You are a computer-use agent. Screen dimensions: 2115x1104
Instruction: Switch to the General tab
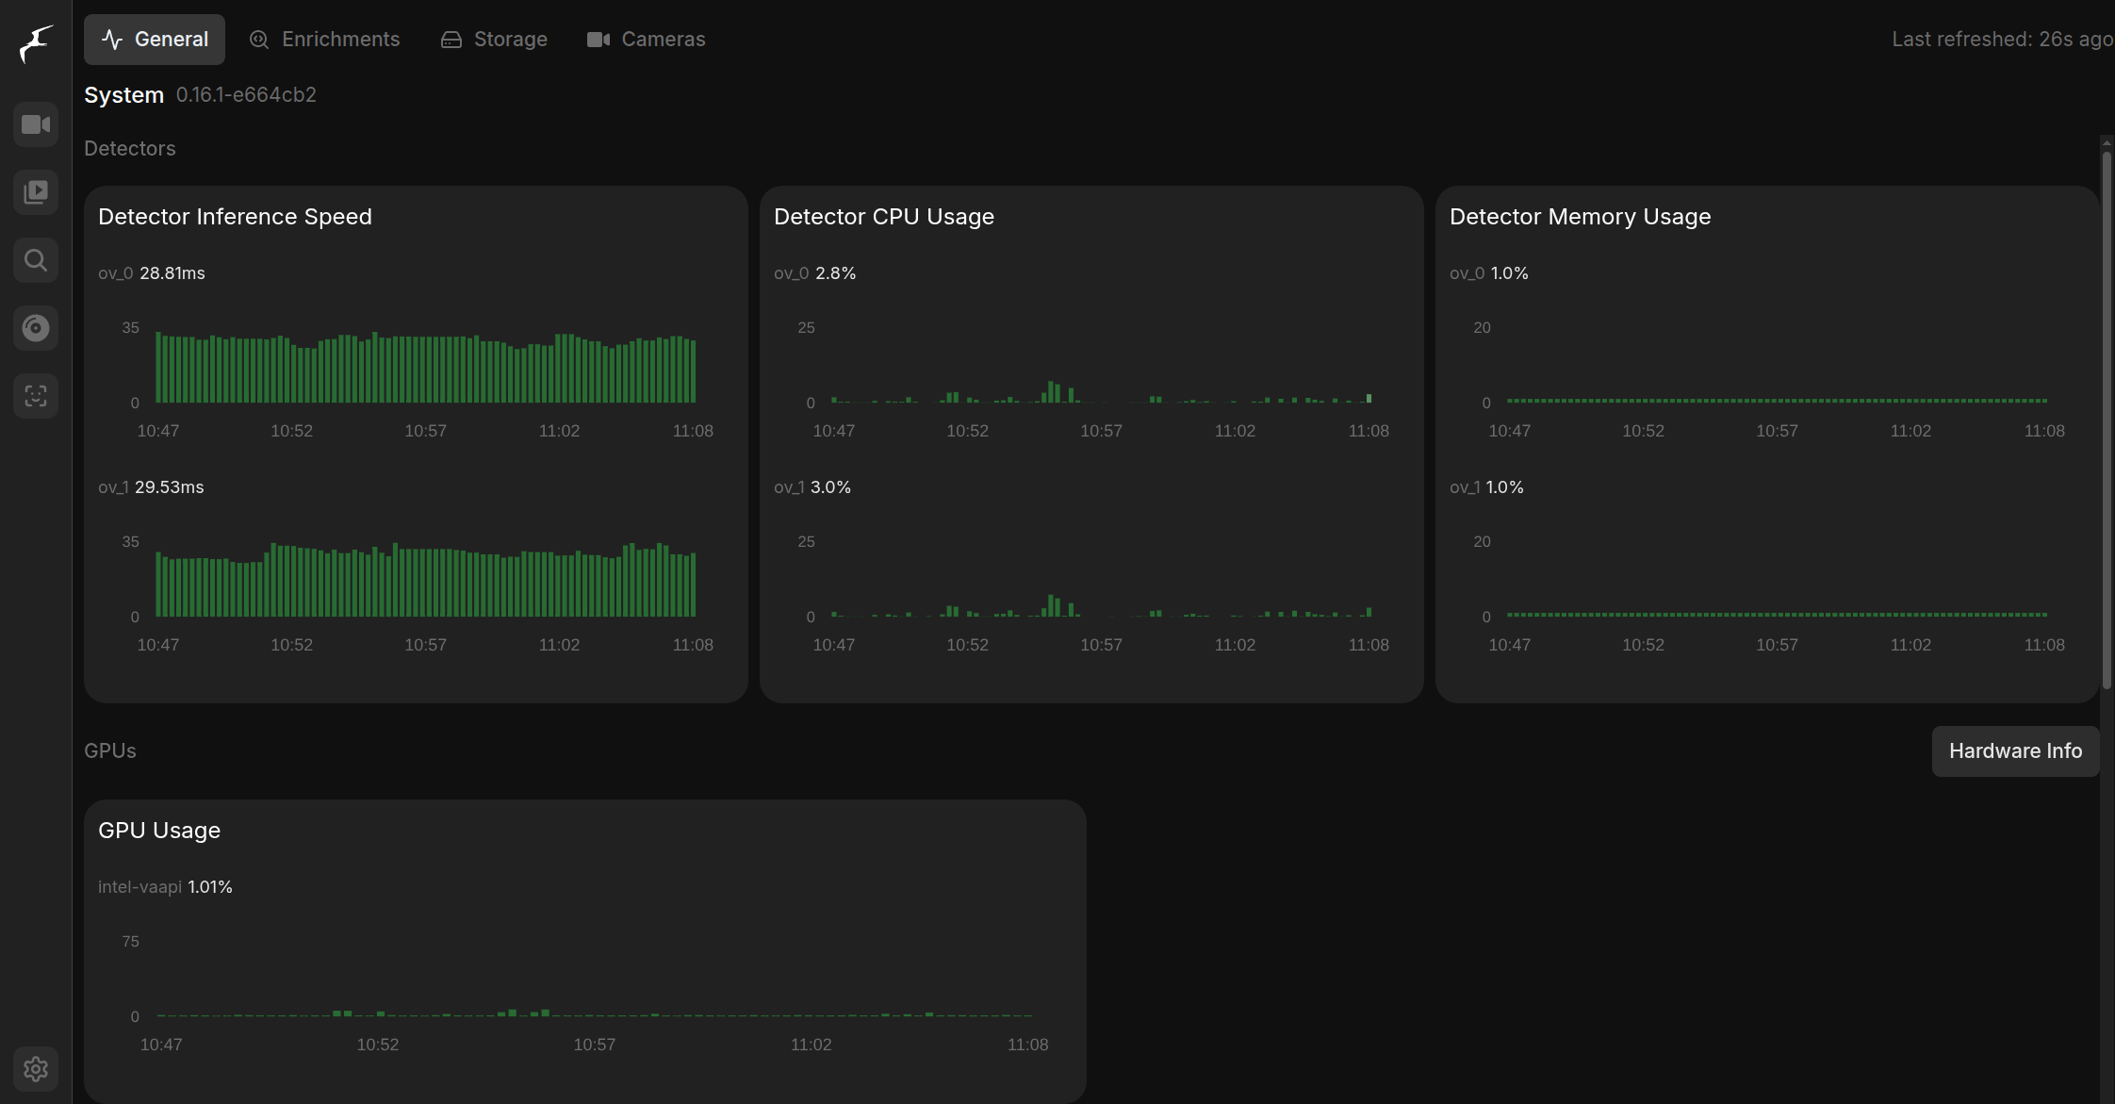point(155,40)
